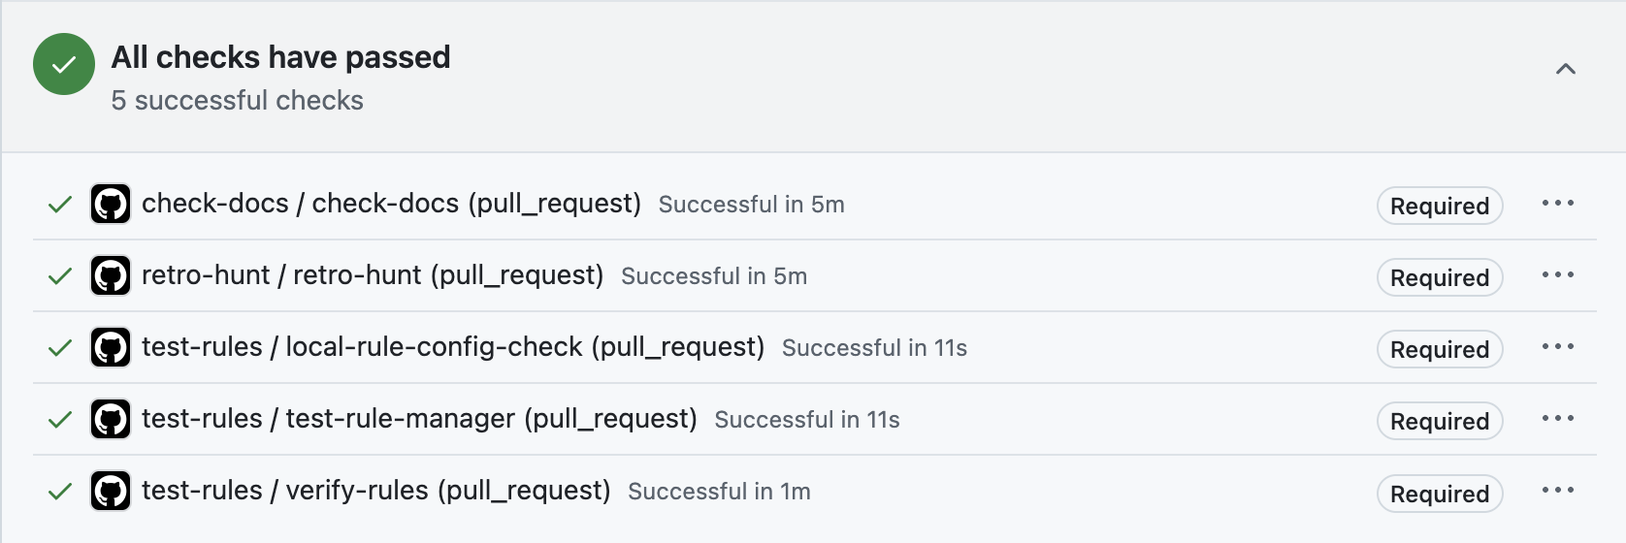The width and height of the screenshot is (1626, 543).
Task: Open the three-dot menu for test-rule-manager
Action: (x=1558, y=419)
